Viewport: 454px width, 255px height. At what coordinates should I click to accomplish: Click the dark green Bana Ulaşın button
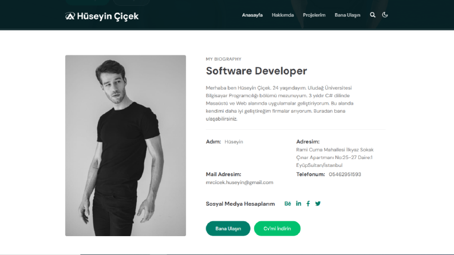point(228,228)
